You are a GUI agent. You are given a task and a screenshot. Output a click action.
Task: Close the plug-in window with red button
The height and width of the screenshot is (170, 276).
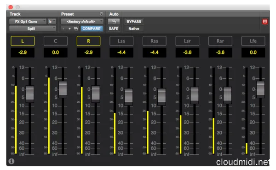(x=11, y=7)
